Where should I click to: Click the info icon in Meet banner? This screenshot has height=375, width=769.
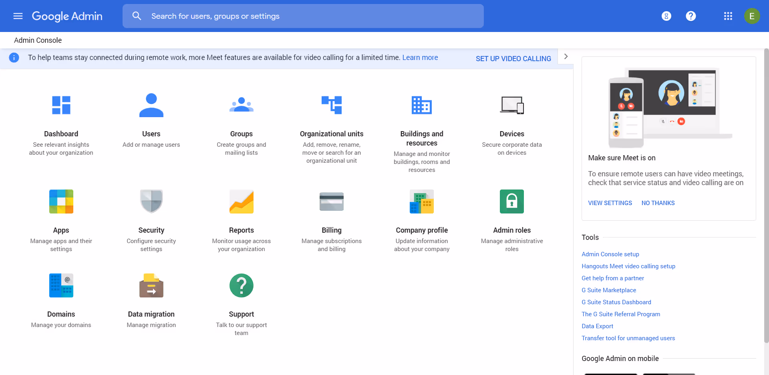pyautogui.click(x=14, y=58)
